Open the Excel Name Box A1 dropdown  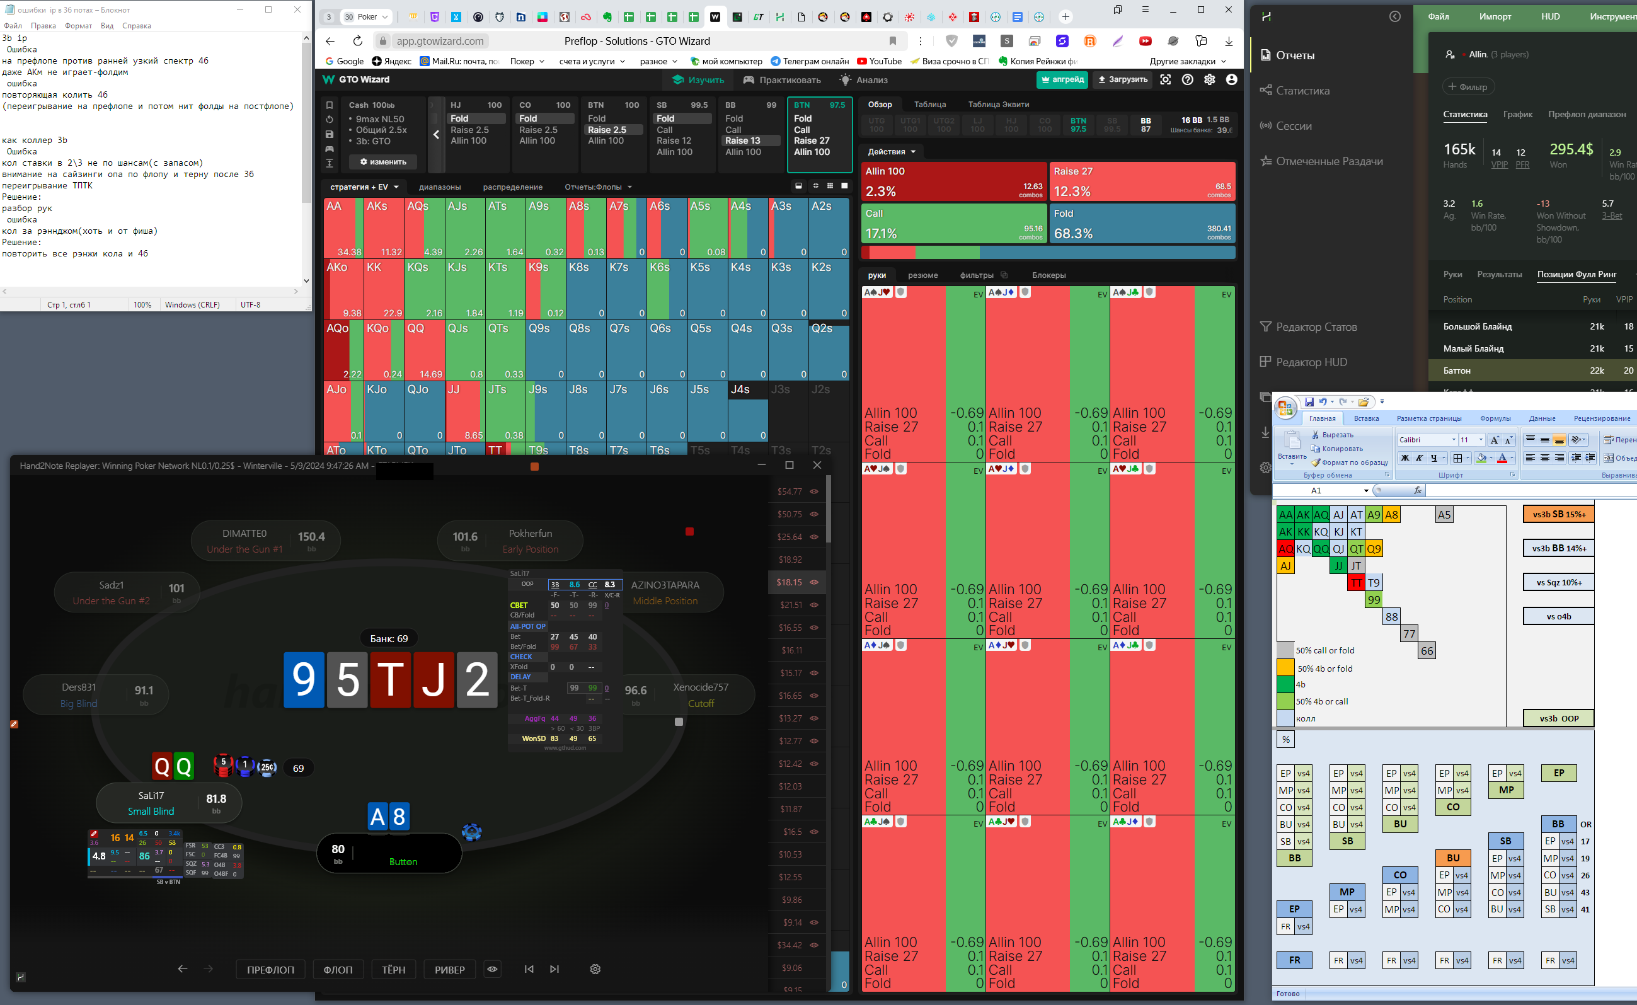pos(1367,491)
